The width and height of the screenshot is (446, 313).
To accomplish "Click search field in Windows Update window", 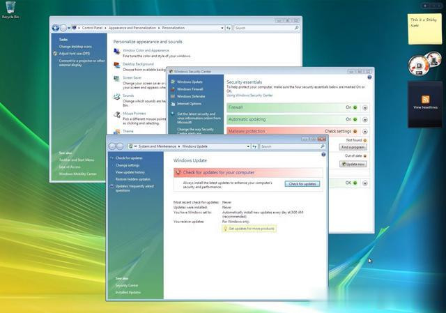I will (290, 146).
